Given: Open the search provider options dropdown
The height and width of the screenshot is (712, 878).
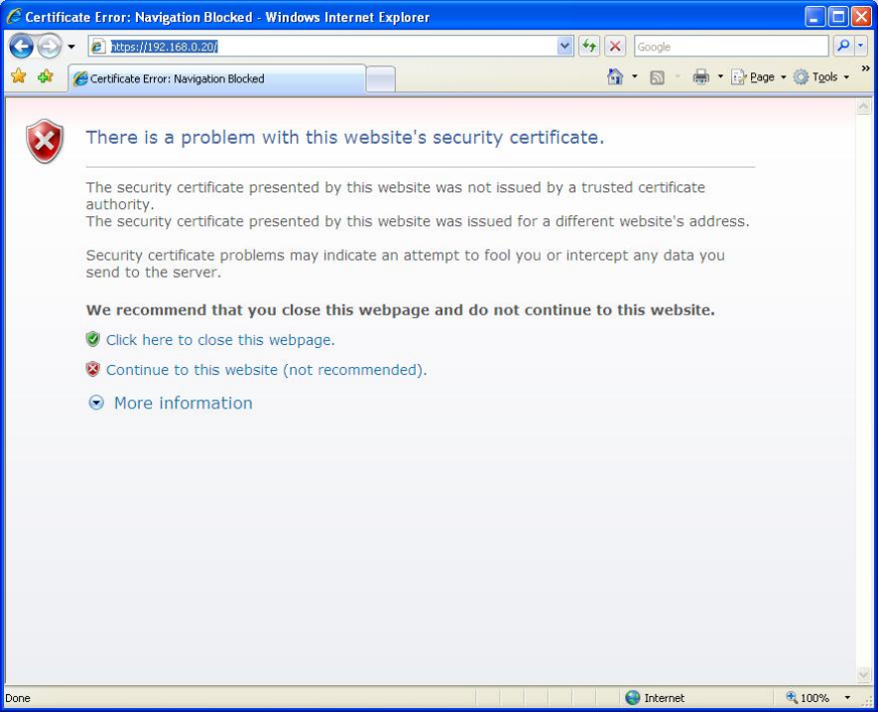Looking at the screenshot, I should [861, 47].
